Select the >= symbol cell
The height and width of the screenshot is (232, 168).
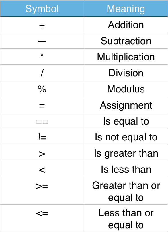[42, 191]
